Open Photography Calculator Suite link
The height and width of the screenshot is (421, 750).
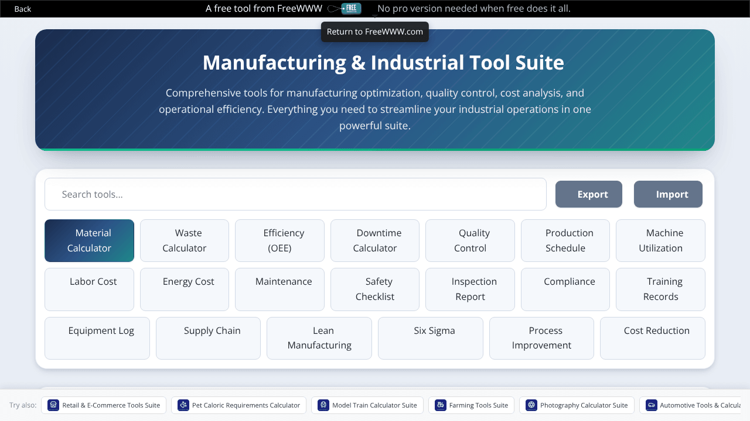[577, 405]
